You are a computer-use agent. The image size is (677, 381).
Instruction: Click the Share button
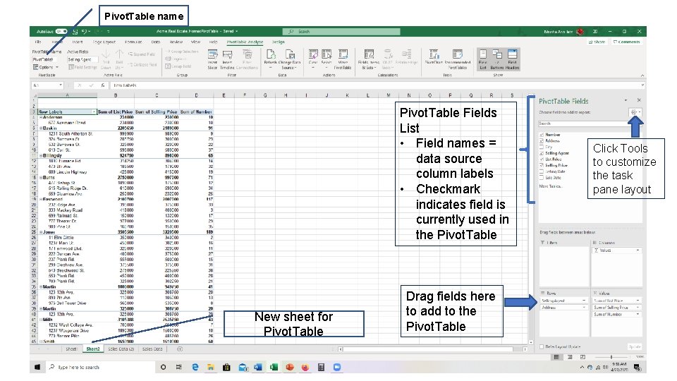click(597, 42)
